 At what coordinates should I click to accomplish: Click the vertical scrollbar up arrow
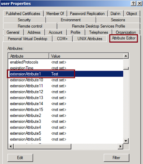click(126, 56)
